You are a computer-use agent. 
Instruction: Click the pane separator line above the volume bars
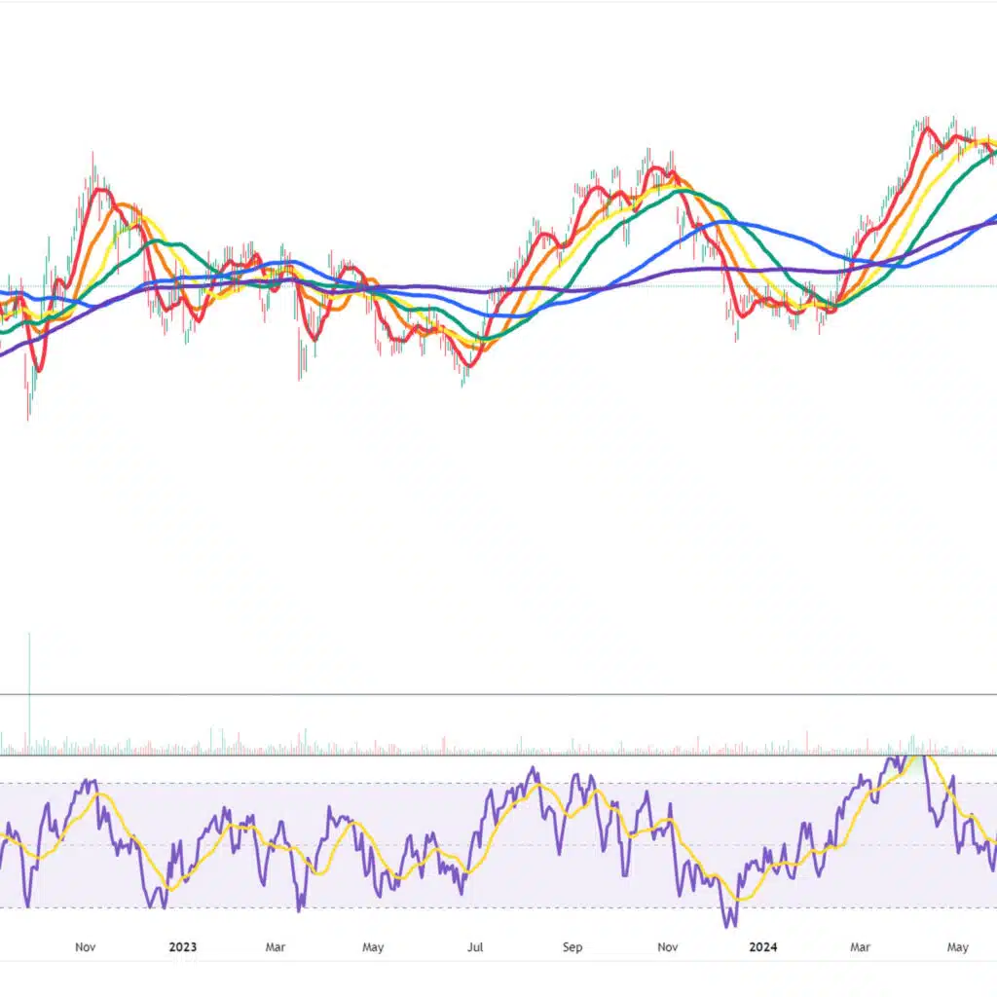pyautogui.click(x=498, y=694)
